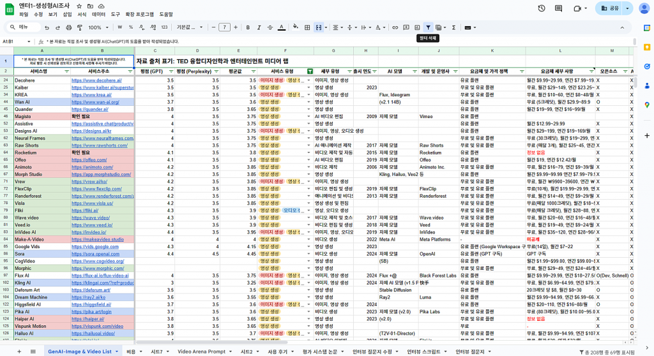Open the zoom 100% dropdown
The width and height of the screenshot is (654, 356).
(98, 27)
